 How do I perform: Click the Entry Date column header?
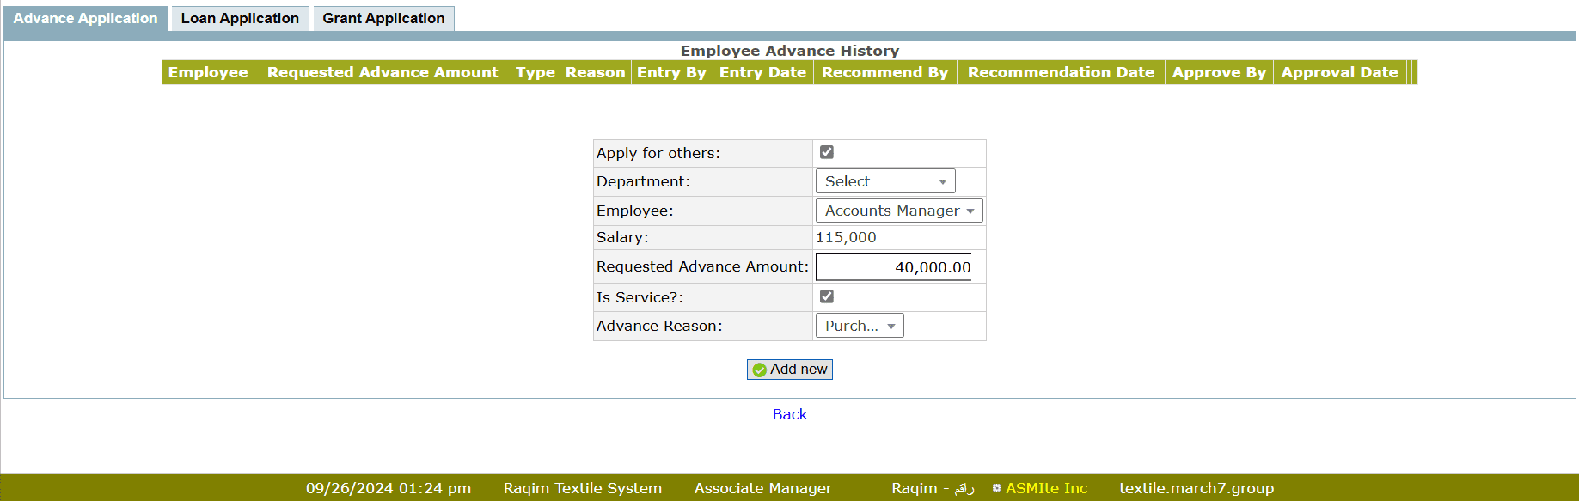[762, 72]
